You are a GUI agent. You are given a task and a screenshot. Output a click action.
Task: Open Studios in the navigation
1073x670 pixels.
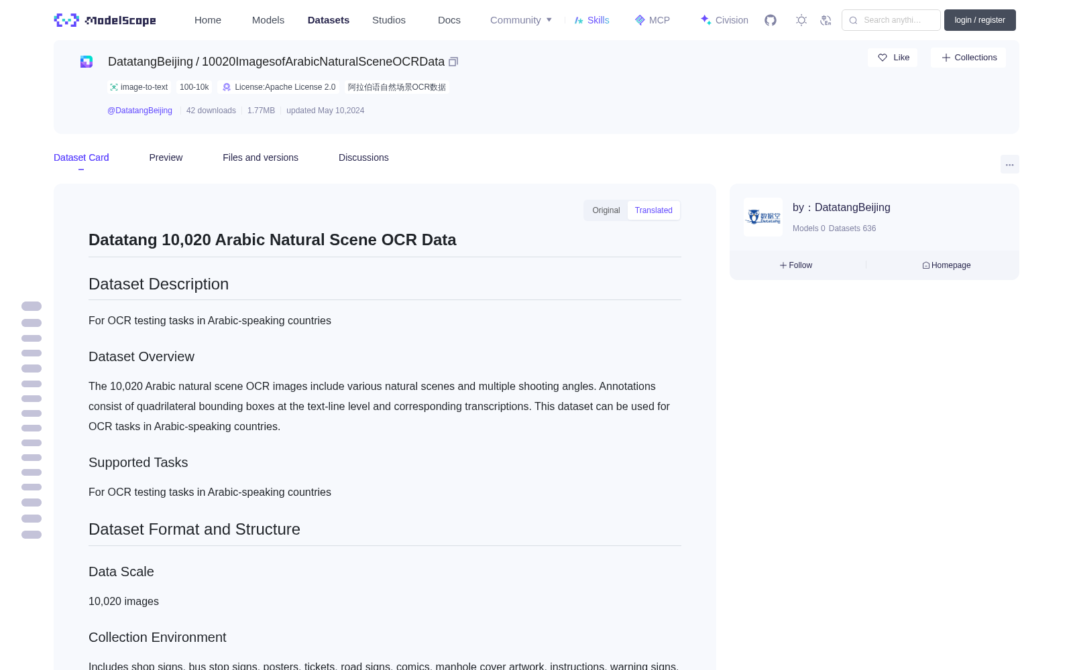(389, 20)
